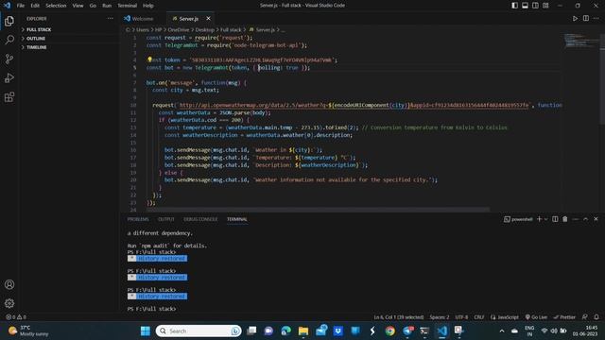Open the notifications bell in status bar

tap(596, 317)
